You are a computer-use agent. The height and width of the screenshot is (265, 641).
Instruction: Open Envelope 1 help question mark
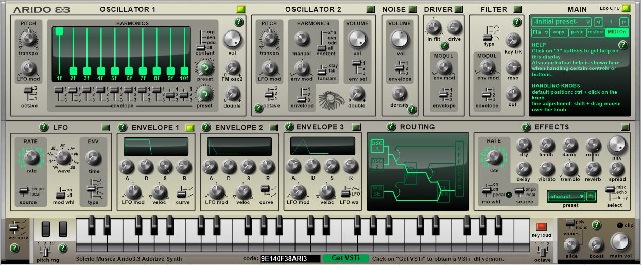click(x=122, y=127)
